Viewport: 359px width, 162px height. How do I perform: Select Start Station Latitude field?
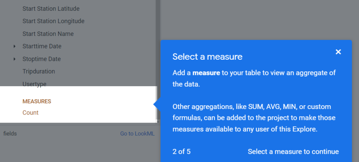click(51, 9)
